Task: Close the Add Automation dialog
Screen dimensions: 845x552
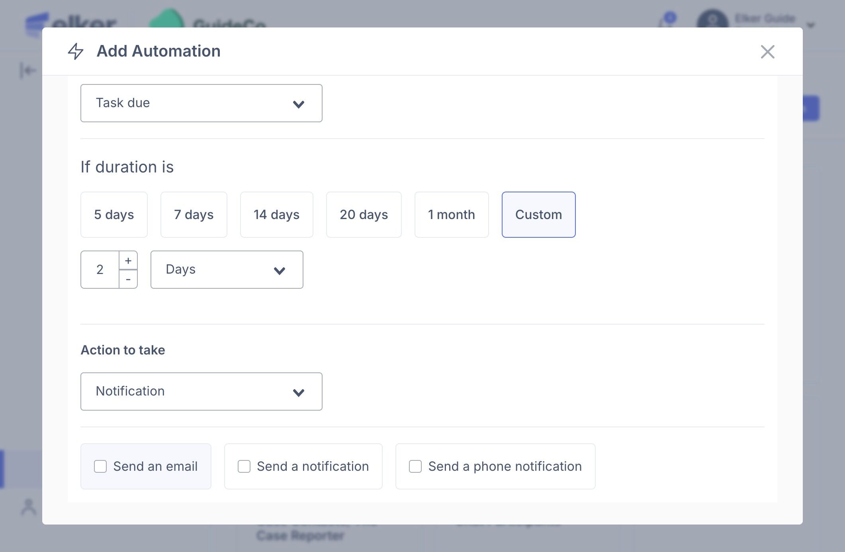Action: pyautogui.click(x=767, y=52)
